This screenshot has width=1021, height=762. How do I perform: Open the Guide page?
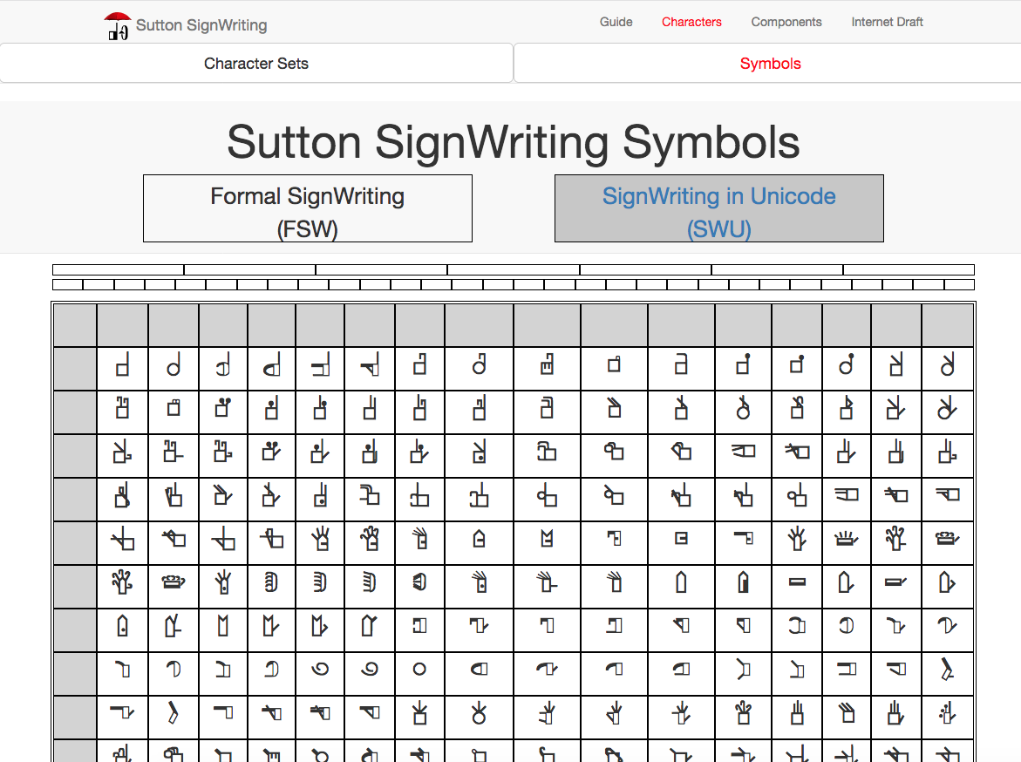pyautogui.click(x=616, y=22)
